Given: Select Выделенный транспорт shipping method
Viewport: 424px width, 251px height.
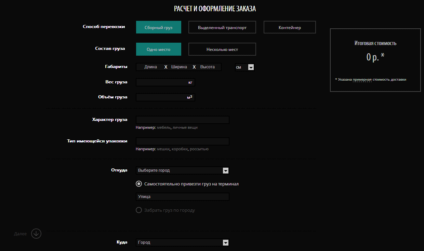Looking at the screenshot, I should pos(222,27).
